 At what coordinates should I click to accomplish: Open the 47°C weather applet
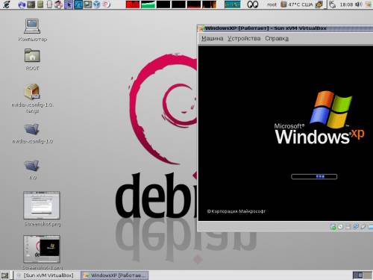pyautogui.click(x=297, y=4)
